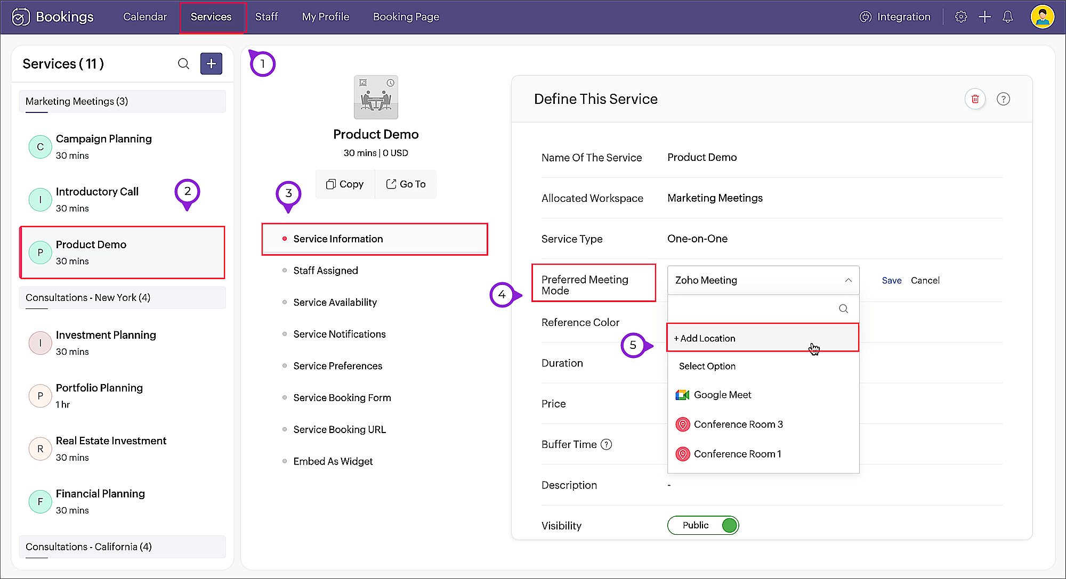Image resolution: width=1066 pixels, height=579 pixels.
Task: Click Real Estate Investment avatar R
Action: 40,449
